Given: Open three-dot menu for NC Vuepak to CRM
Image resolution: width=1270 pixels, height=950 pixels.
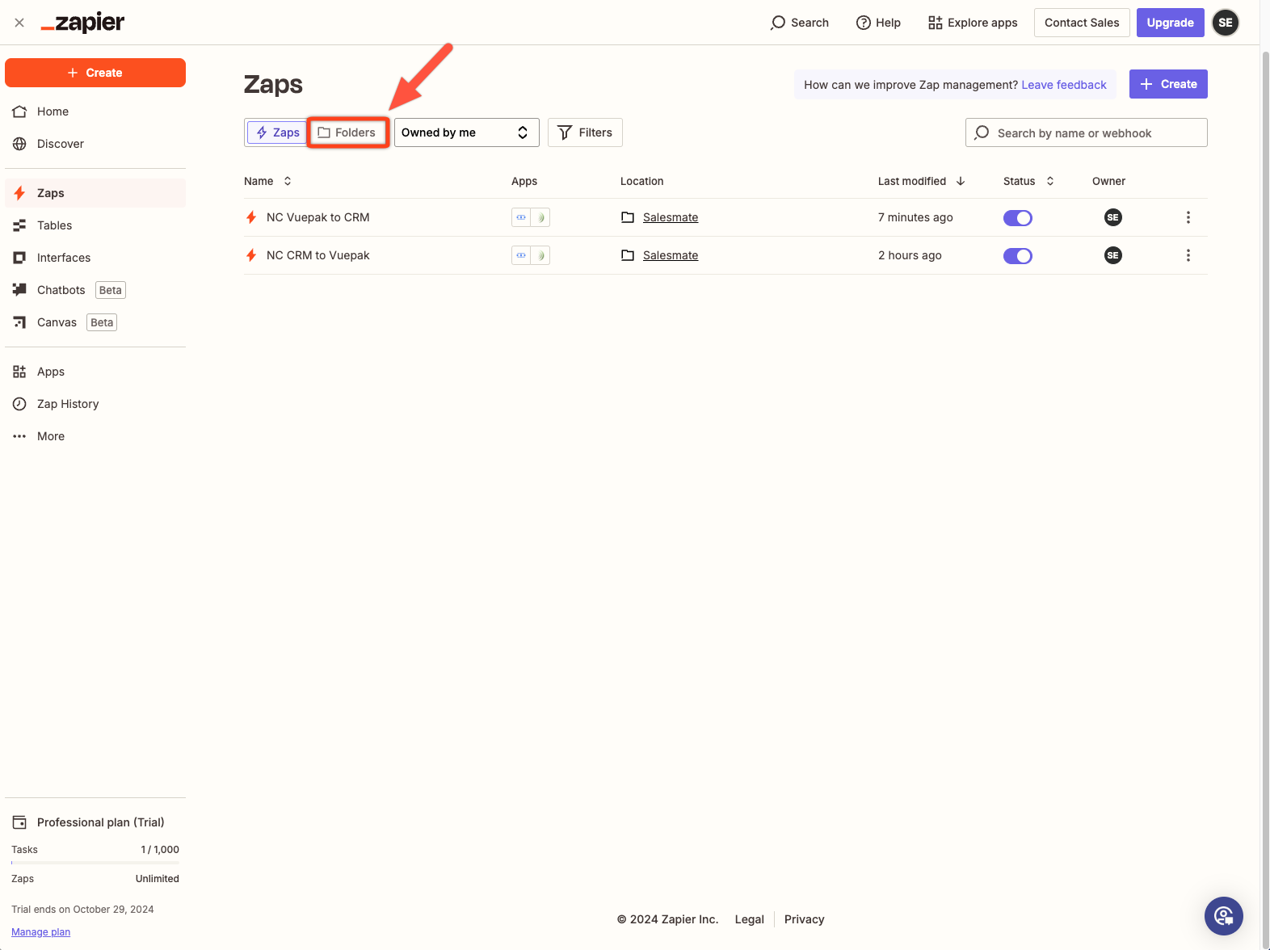Looking at the screenshot, I should click(x=1188, y=217).
